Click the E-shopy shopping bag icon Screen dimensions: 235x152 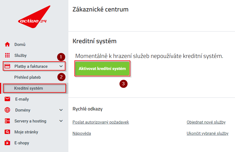(7, 143)
